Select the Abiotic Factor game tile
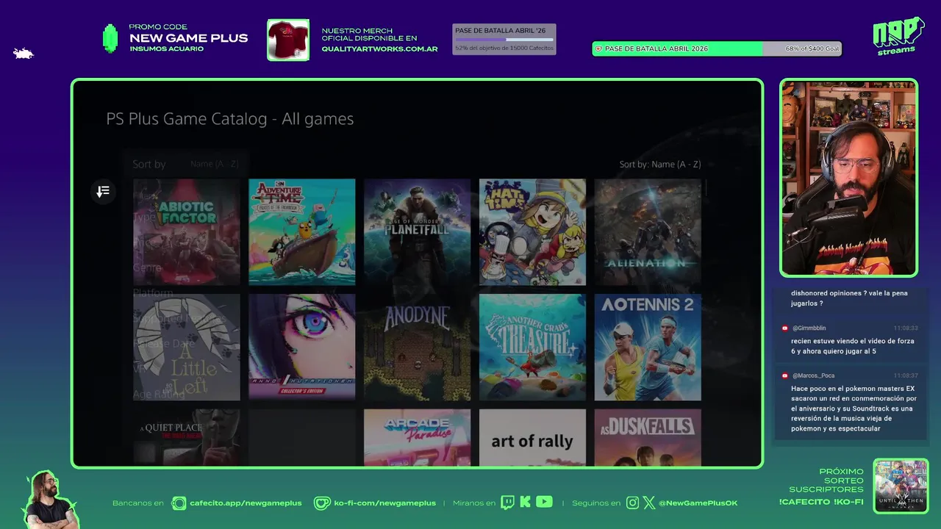 point(187,232)
